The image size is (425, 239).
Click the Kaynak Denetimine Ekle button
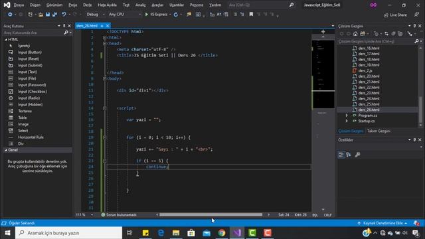coord(382,223)
